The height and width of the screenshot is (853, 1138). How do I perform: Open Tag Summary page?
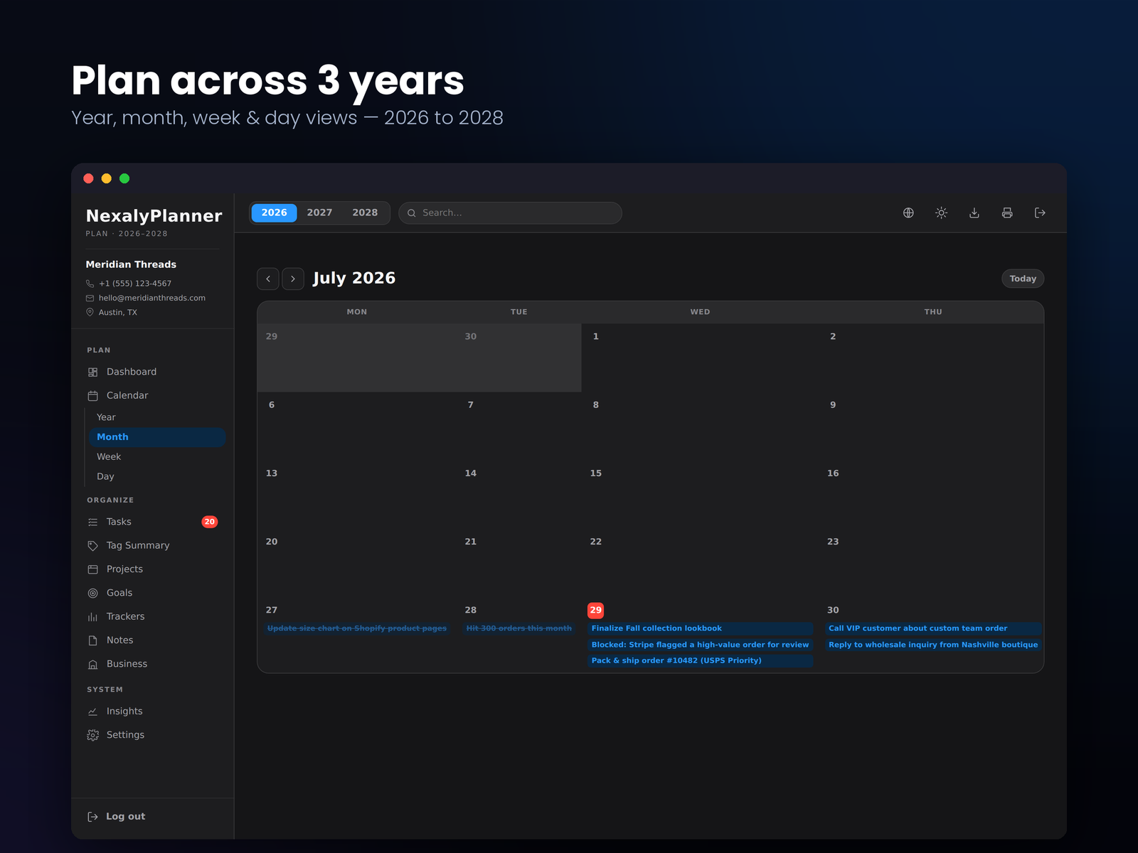pos(153,545)
